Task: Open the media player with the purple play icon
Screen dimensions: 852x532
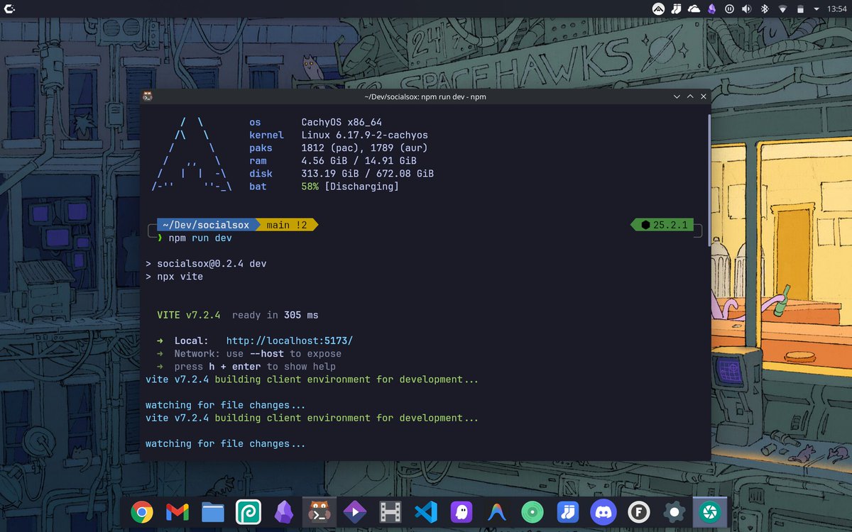Action: [x=354, y=511]
